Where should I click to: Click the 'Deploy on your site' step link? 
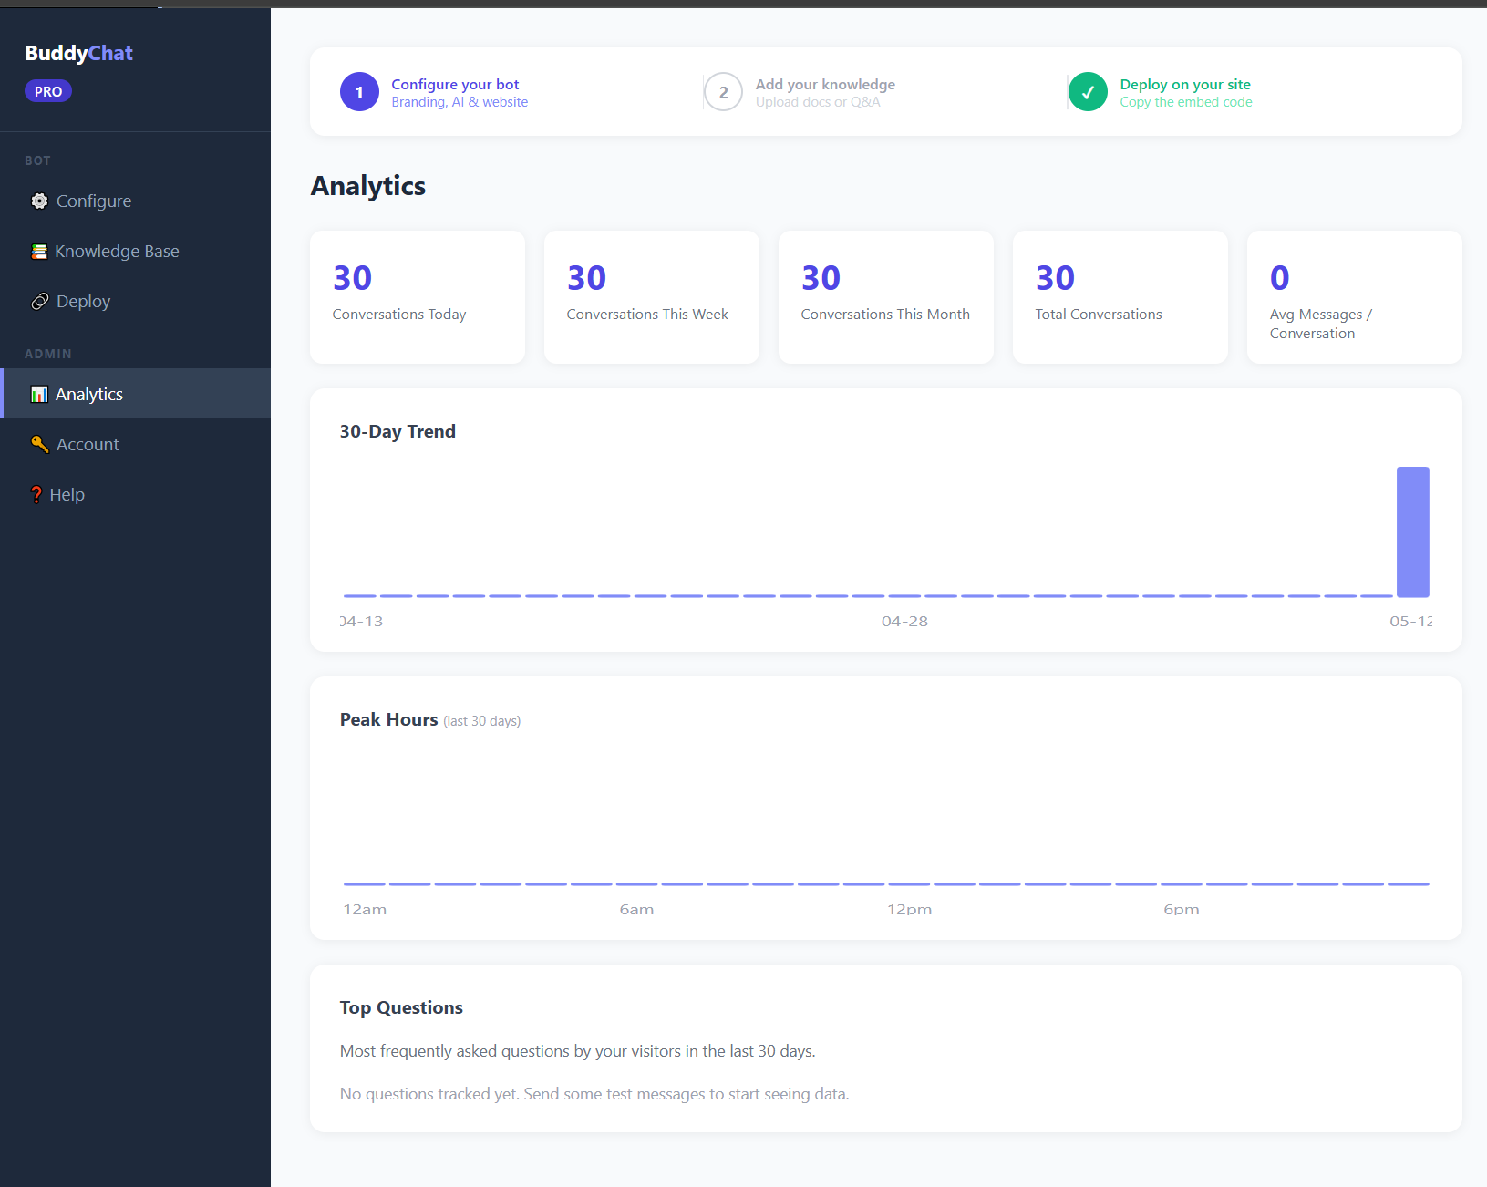(1185, 84)
